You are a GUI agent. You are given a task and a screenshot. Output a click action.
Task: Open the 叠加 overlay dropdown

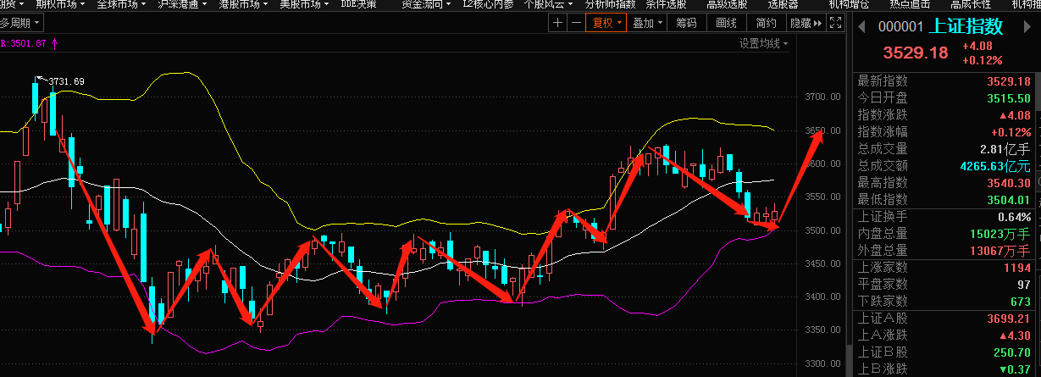tap(647, 24)
